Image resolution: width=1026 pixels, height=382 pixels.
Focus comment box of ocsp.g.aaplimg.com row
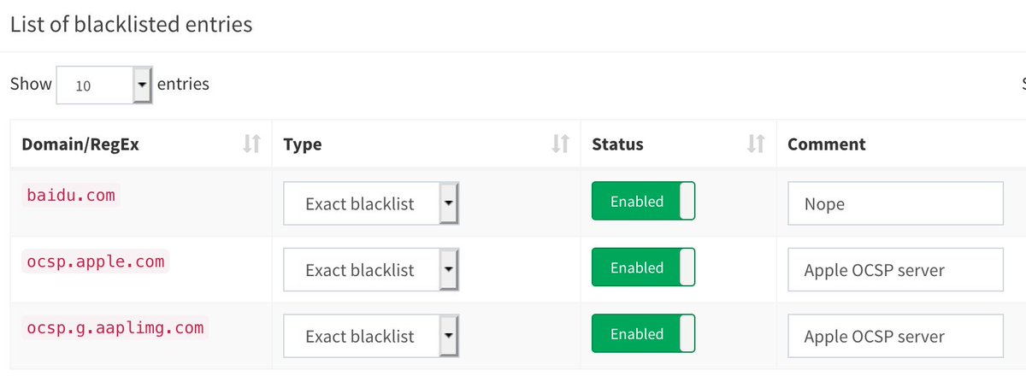895,336
